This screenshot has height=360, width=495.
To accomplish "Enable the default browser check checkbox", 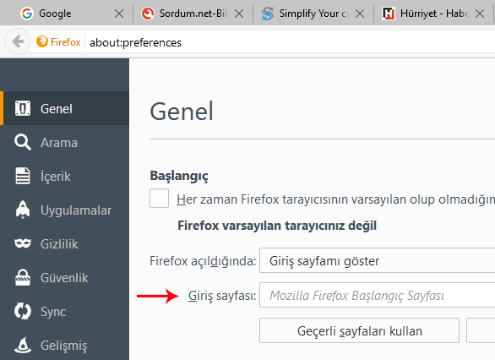I will [x=159, y=199].
